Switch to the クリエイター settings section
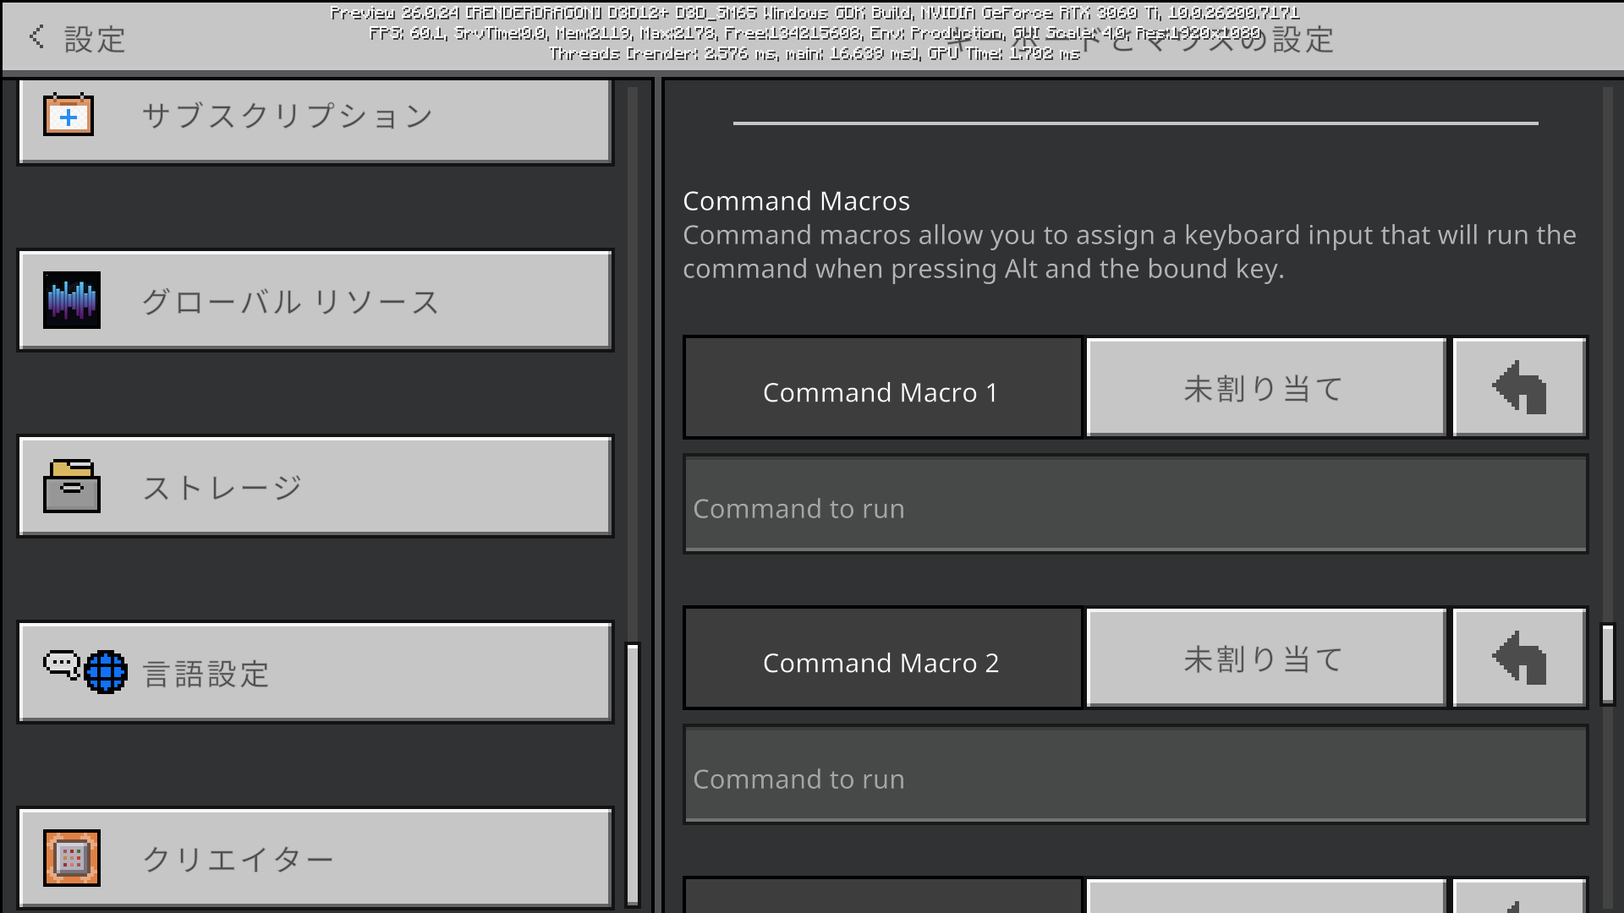 [313, 858]
